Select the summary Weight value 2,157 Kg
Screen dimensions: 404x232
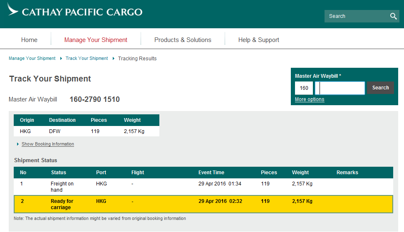tap(134, 131)
